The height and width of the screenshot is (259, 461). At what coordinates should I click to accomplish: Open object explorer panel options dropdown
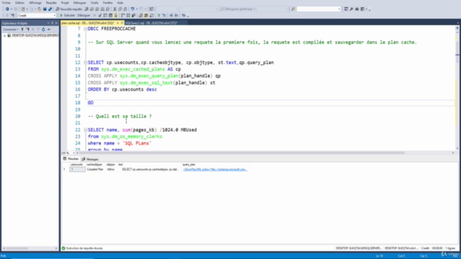pos(48,23)
